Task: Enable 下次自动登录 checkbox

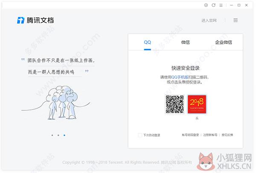Action: tap(140, 135)
